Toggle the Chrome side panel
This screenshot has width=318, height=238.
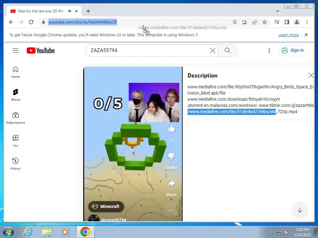pyautogui.click(x=287, y=22)
